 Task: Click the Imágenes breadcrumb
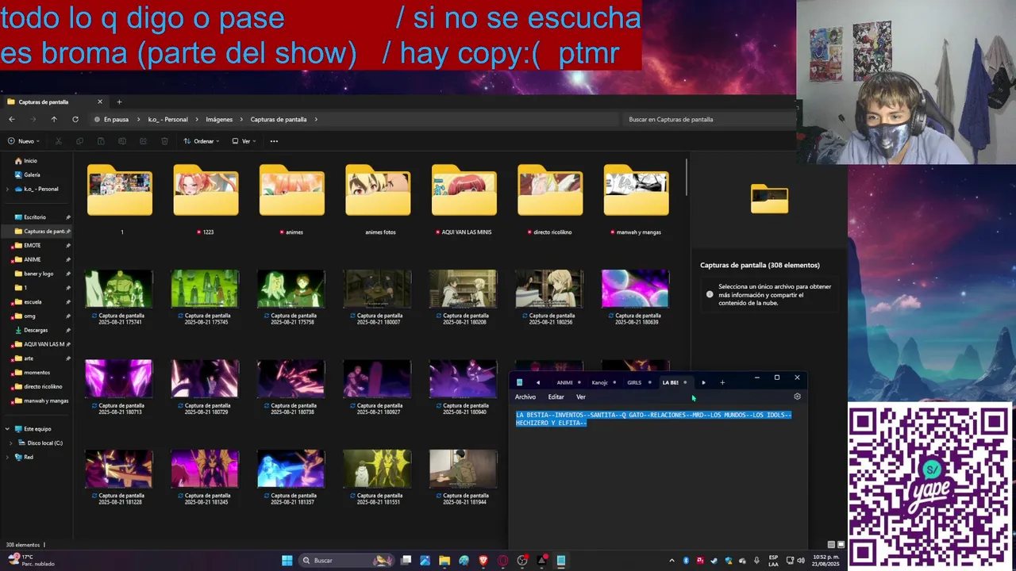[x=219, y=120]
